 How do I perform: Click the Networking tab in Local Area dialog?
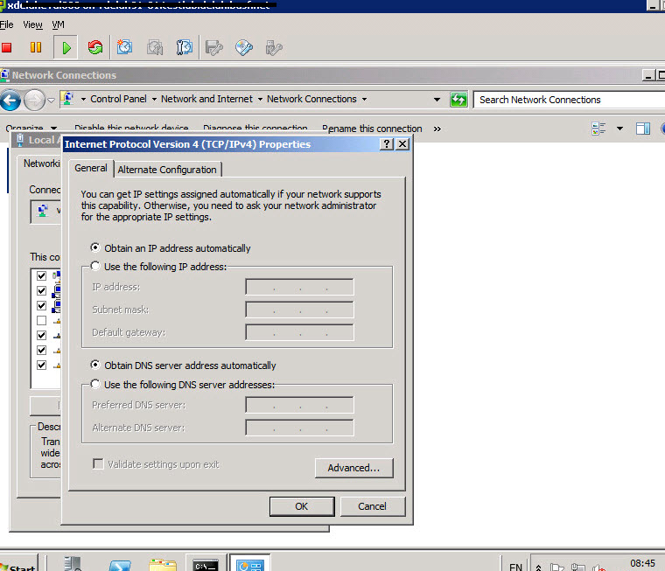tap(41, 164)
